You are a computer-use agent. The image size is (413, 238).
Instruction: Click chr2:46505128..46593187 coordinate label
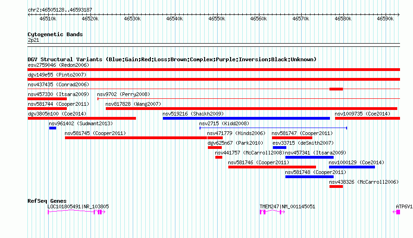(60, 10)
